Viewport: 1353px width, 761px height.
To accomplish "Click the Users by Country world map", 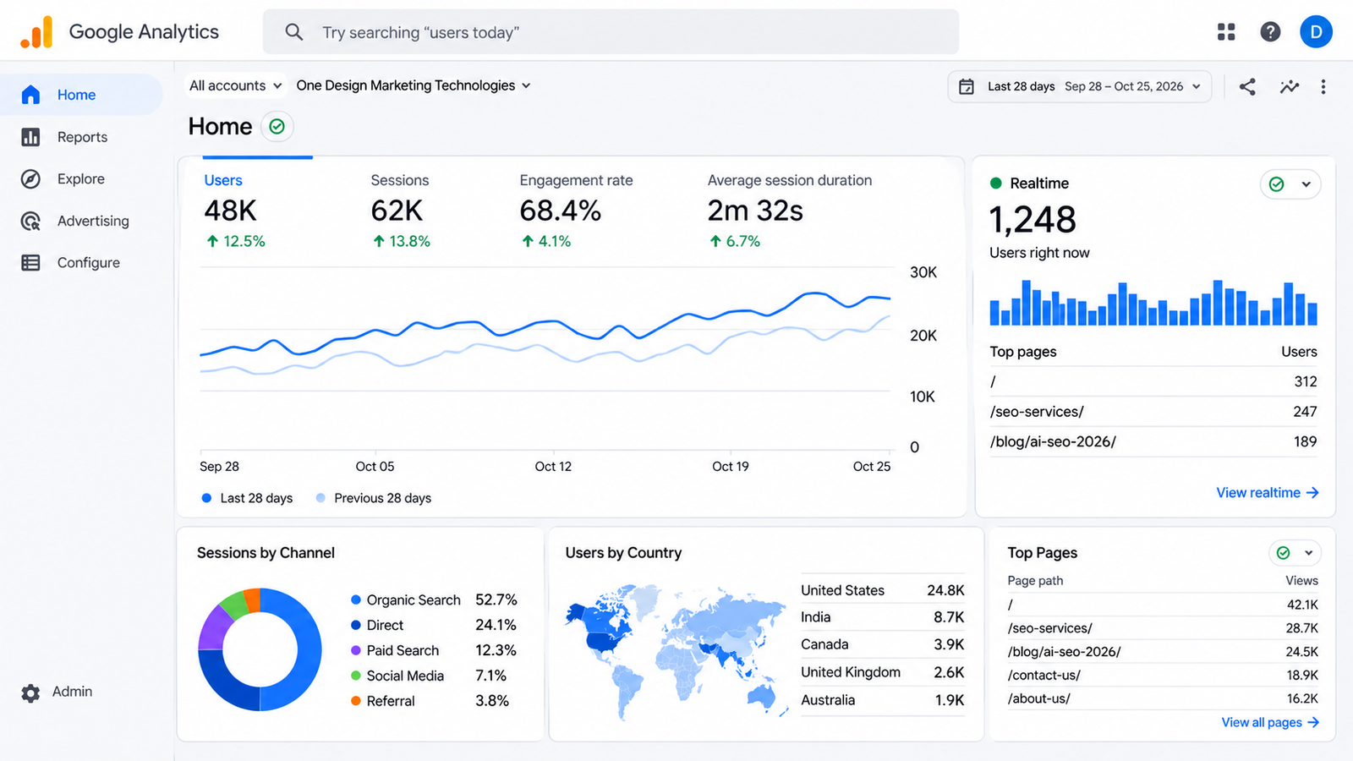I will 676,651.
